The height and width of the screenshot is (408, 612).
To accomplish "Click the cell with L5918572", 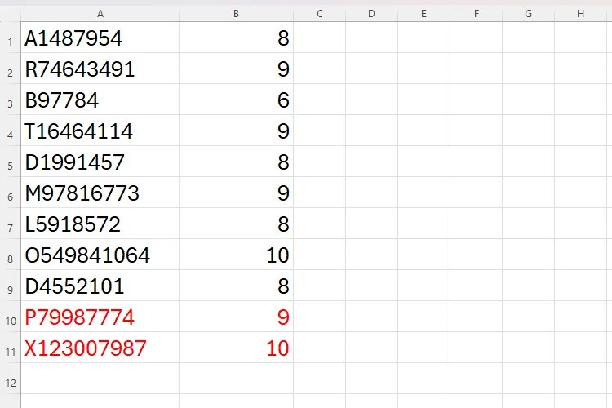I will (x=100, y=224).
